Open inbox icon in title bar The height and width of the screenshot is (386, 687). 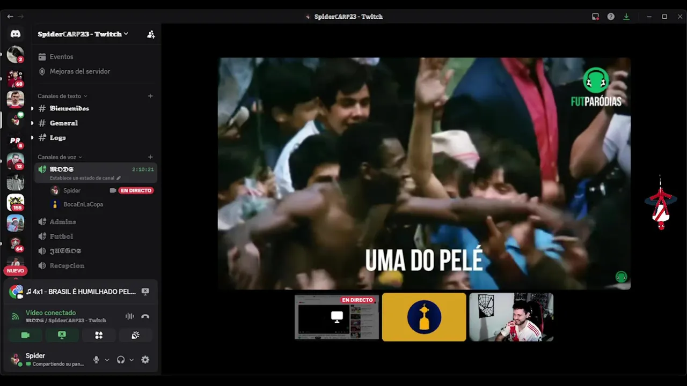pyautogui.click(x=595, y=17)
